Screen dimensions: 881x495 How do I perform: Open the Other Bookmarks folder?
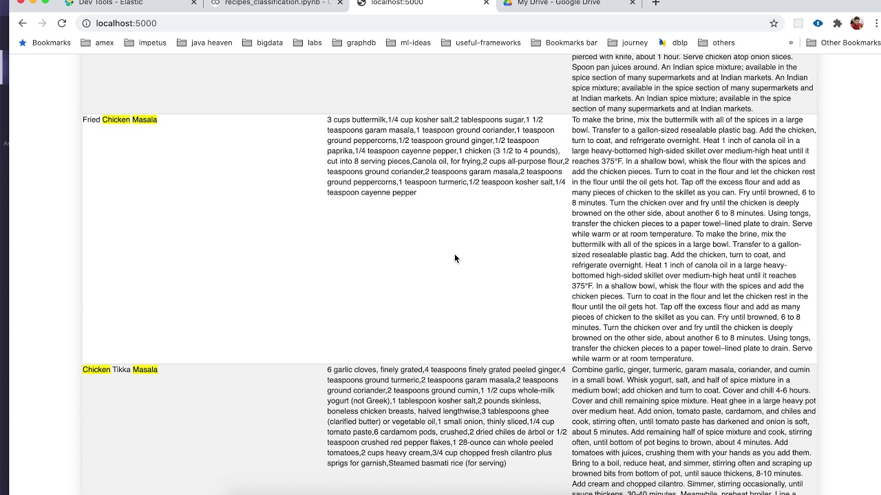(x=843, y=43)
